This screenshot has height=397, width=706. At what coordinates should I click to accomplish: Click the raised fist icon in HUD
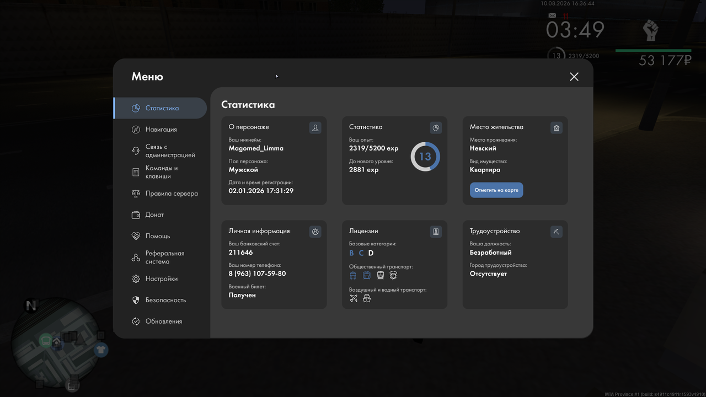651,30
